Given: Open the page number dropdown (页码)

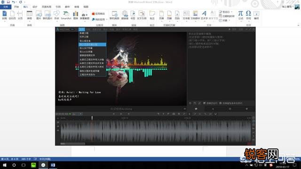Looking at the screenshot, I should [177, 15].
